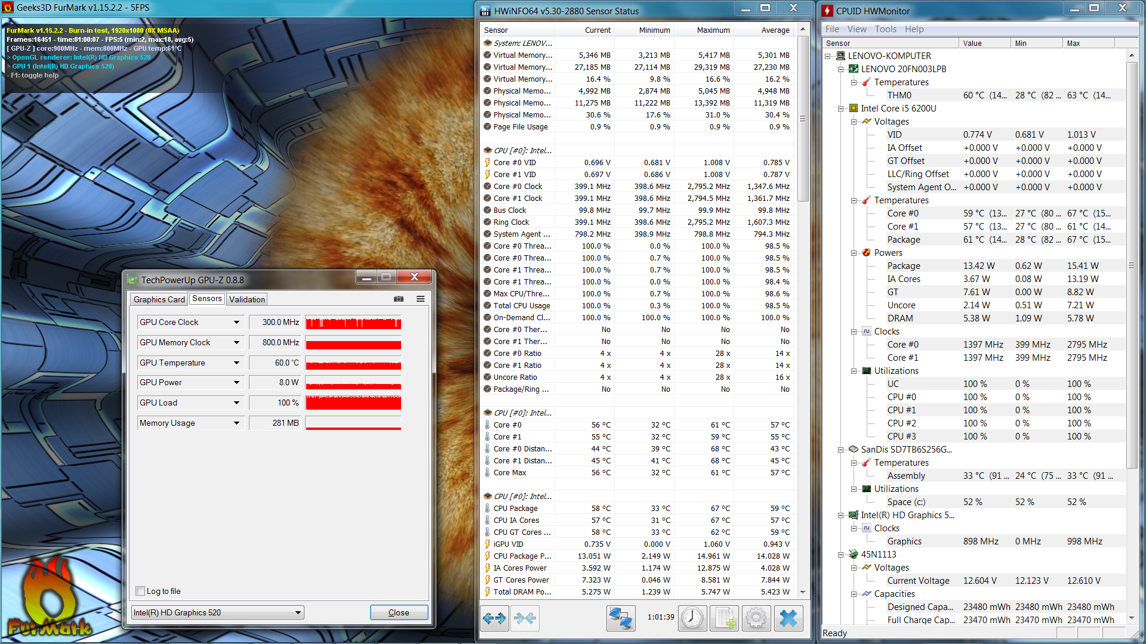Open GPU Core Clock sensor dropdown
1146x644 pixels.
236,322
